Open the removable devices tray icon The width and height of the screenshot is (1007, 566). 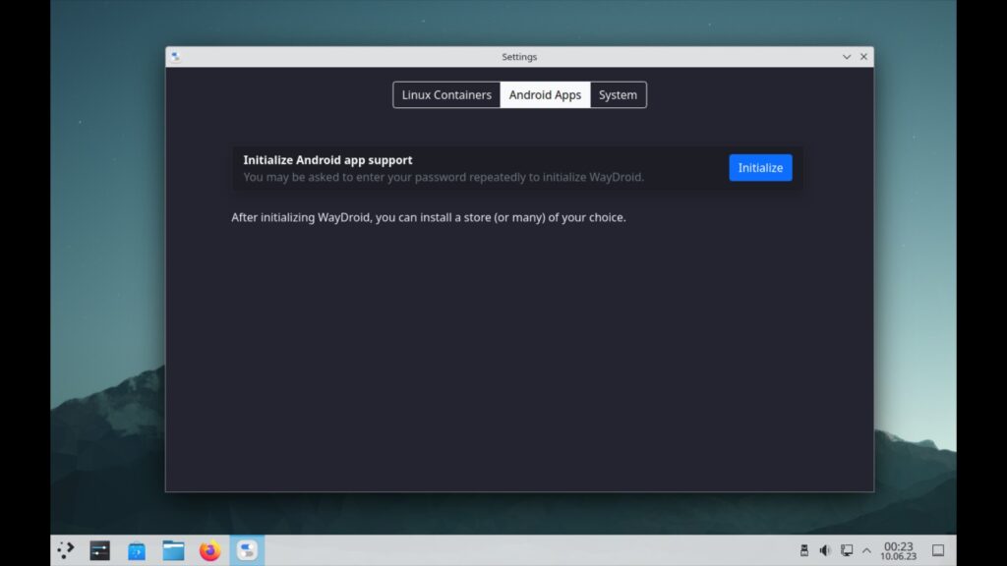click(x=804, y=550)
